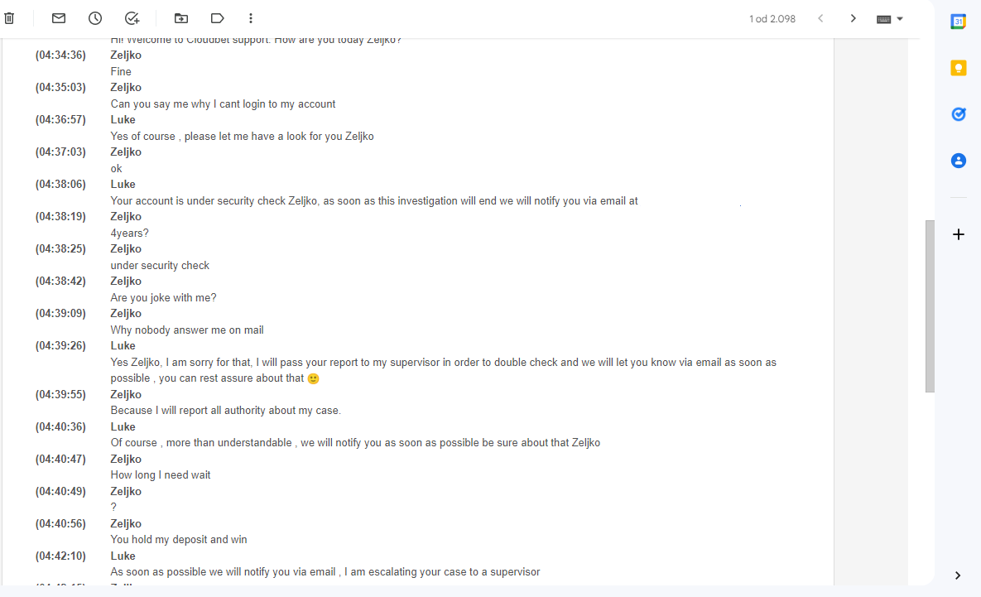This screenshot has width=981, height=597.
Task: Open Contacts side panel
Action: 958,160
